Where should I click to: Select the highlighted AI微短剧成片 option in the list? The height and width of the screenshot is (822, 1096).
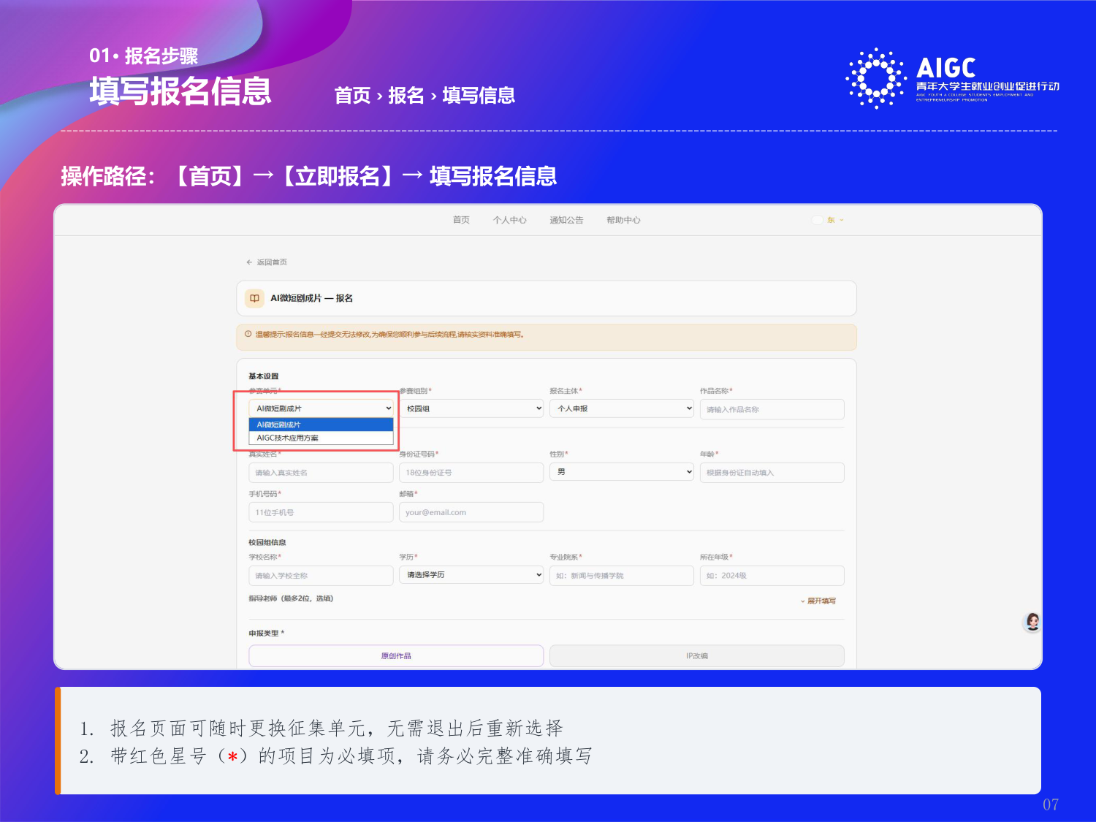(321, 425)
